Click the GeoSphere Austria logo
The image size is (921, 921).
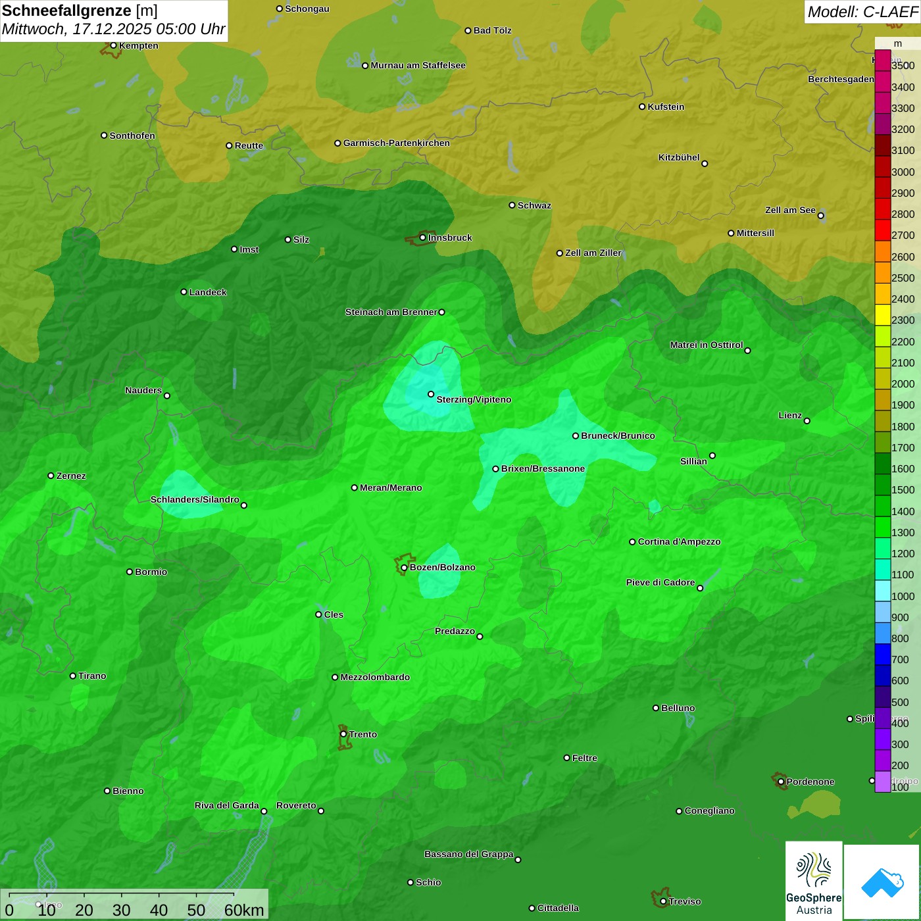[x=814, y=880]
